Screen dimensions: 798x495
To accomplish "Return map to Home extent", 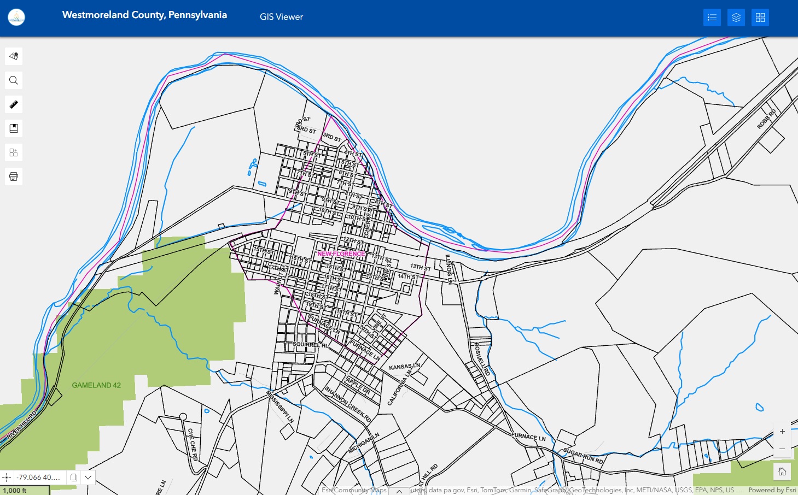I will click(x=782, y=472).
